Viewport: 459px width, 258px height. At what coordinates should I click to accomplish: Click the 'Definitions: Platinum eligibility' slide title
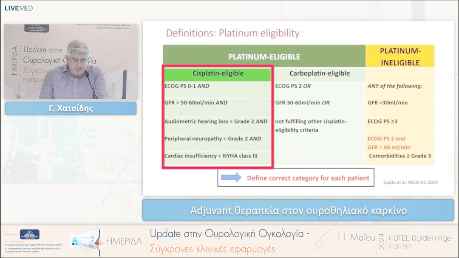click(232, 33)
